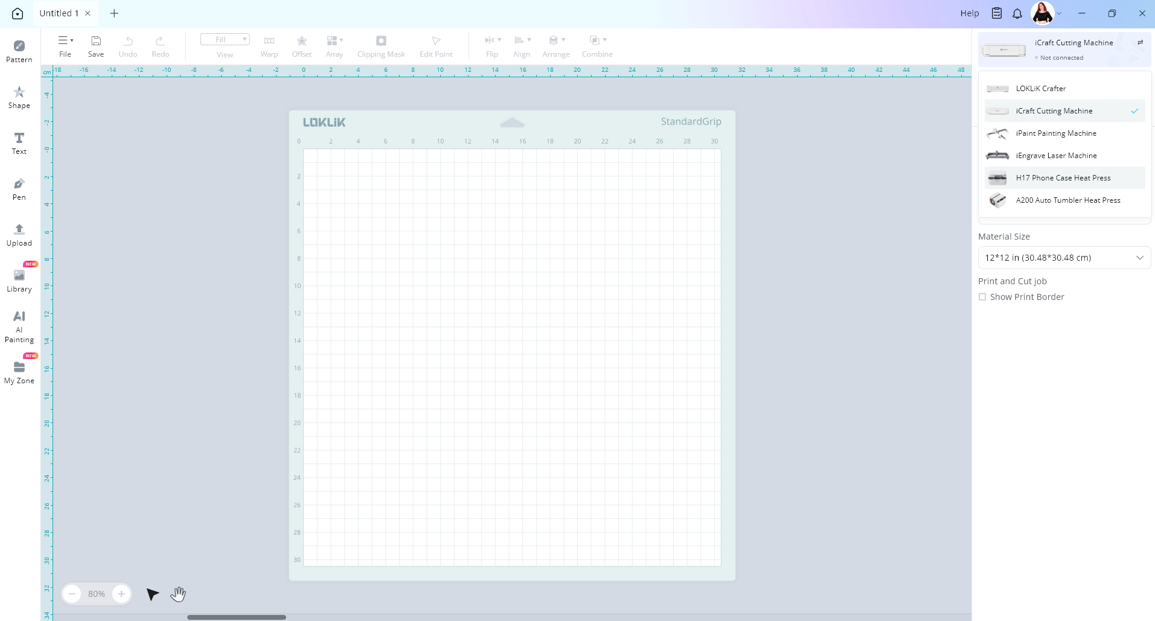Image resolution: width=1155 pixels, height=621 pixels.
Task: Click the Save button
Action: click(96, 46)
